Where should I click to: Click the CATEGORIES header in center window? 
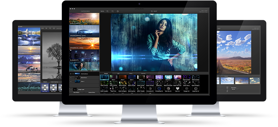pos(85,11)
